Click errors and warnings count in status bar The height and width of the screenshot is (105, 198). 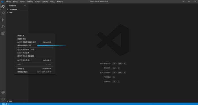[x=5, y=104]
